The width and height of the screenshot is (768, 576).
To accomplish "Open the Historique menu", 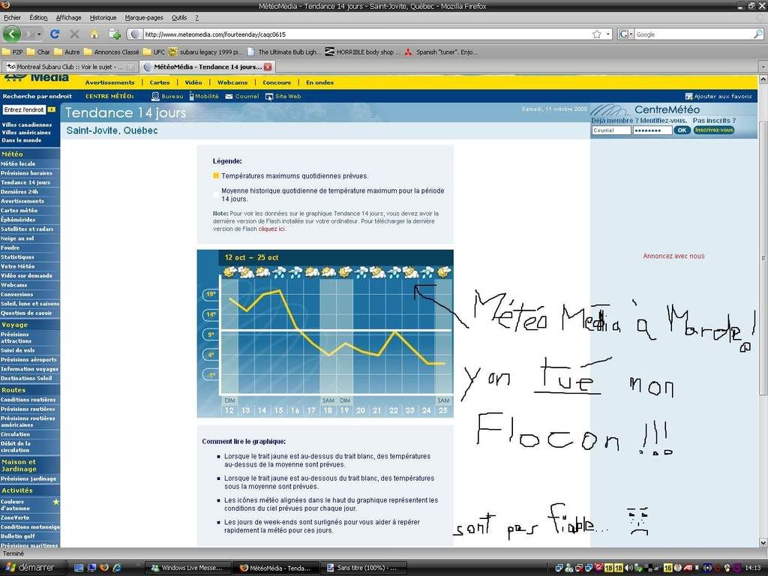I will [x=103, y=18].
